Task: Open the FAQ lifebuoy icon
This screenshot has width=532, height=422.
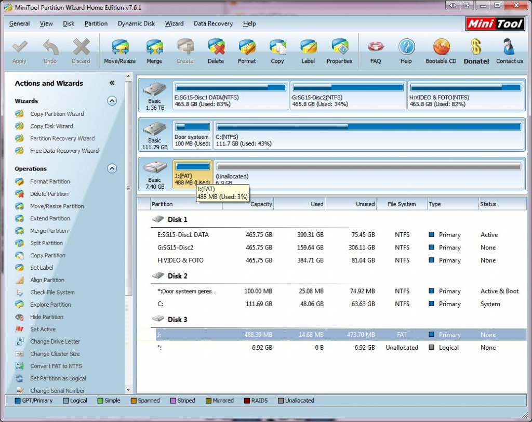Action: [376, 47]
